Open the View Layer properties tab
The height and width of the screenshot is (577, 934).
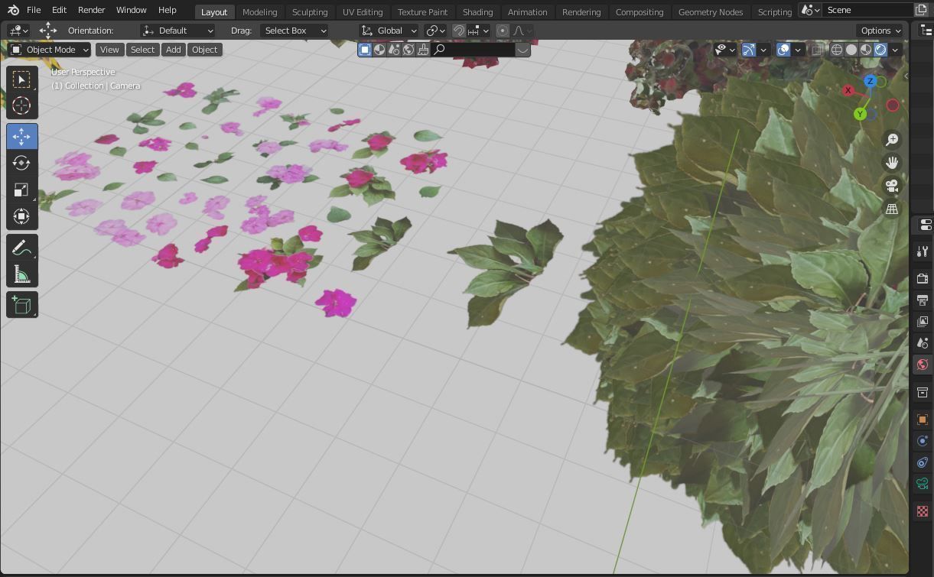coord(923,321)
